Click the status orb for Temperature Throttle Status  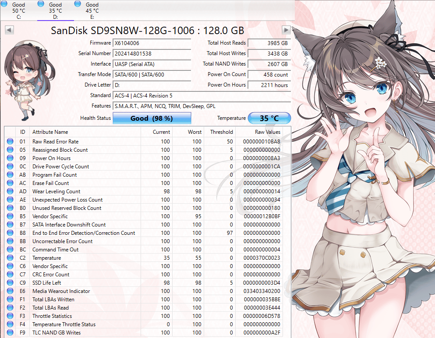click(x=10, y=324)
